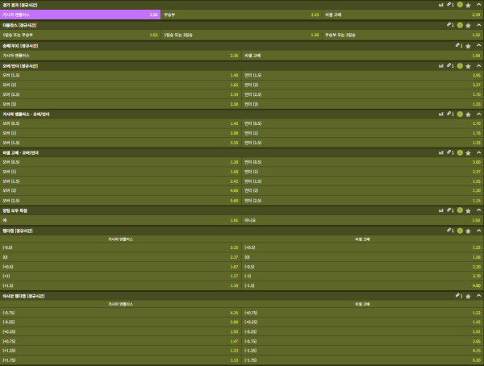Image resolution: width=484 pixels, height=366 pixels.
Task: Click the link icon in 핸디캡 [정규시간] header
Action: [449, 230]
